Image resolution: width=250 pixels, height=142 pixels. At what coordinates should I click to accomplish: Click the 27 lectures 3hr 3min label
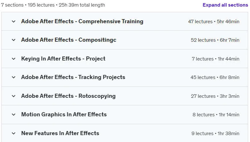pyautogui.click(x=215, y=96)
